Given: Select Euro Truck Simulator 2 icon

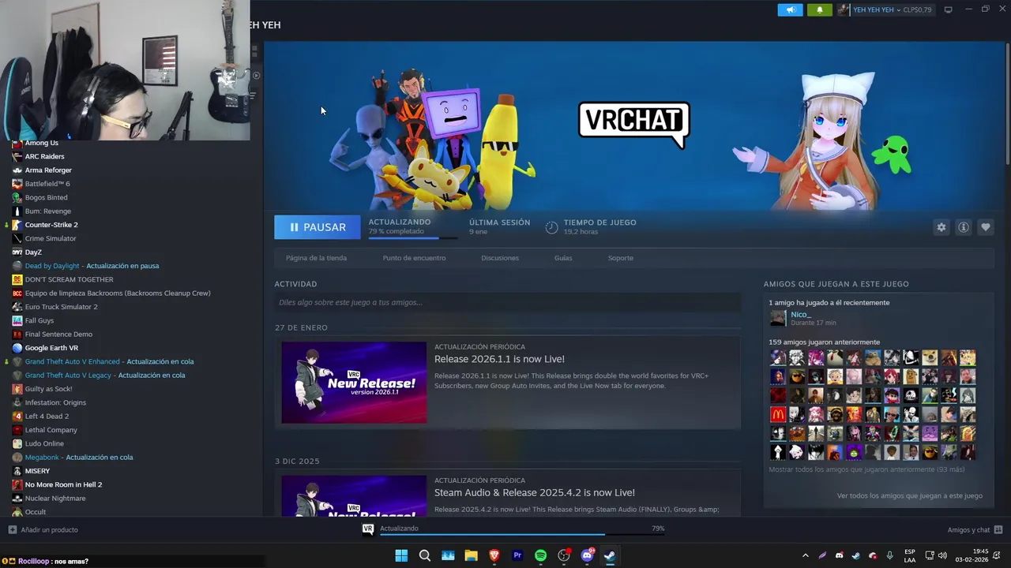Looking at the screenshot, I should click(x=17, y=307).
